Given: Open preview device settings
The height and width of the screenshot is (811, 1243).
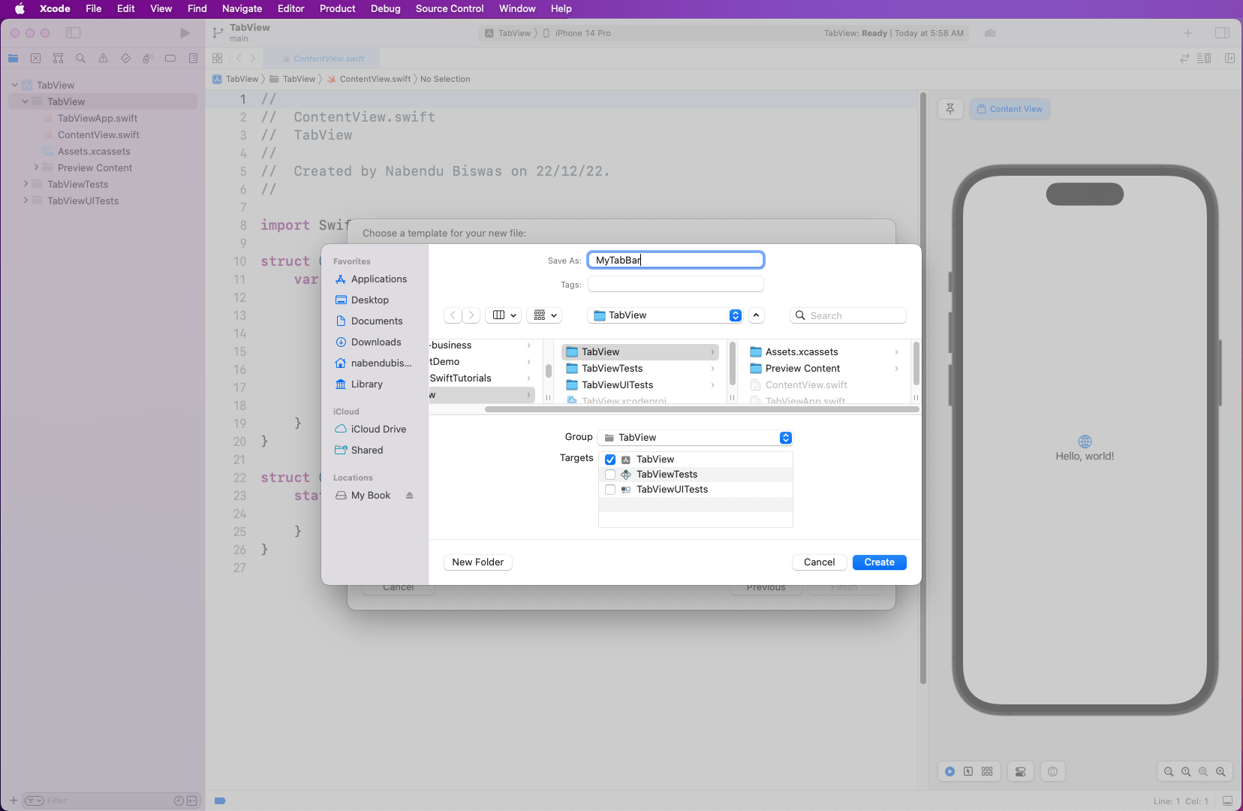Looking at the screenshot, I should click(x=1020, y=772).
